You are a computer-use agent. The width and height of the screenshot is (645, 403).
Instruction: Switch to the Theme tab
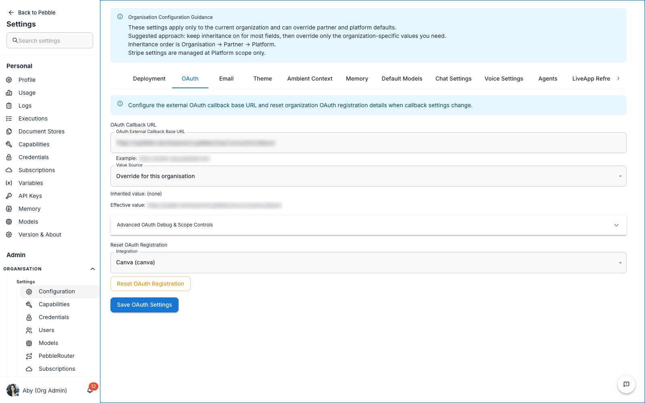[262, 79]
